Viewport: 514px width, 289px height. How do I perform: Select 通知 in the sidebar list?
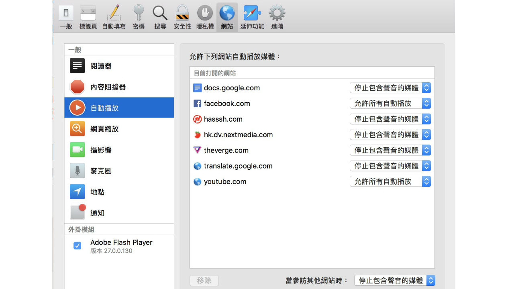[119, 213]
